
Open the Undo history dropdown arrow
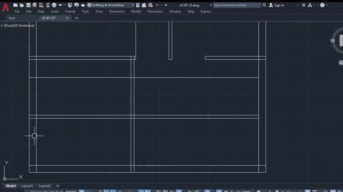[x=65, y=5]
